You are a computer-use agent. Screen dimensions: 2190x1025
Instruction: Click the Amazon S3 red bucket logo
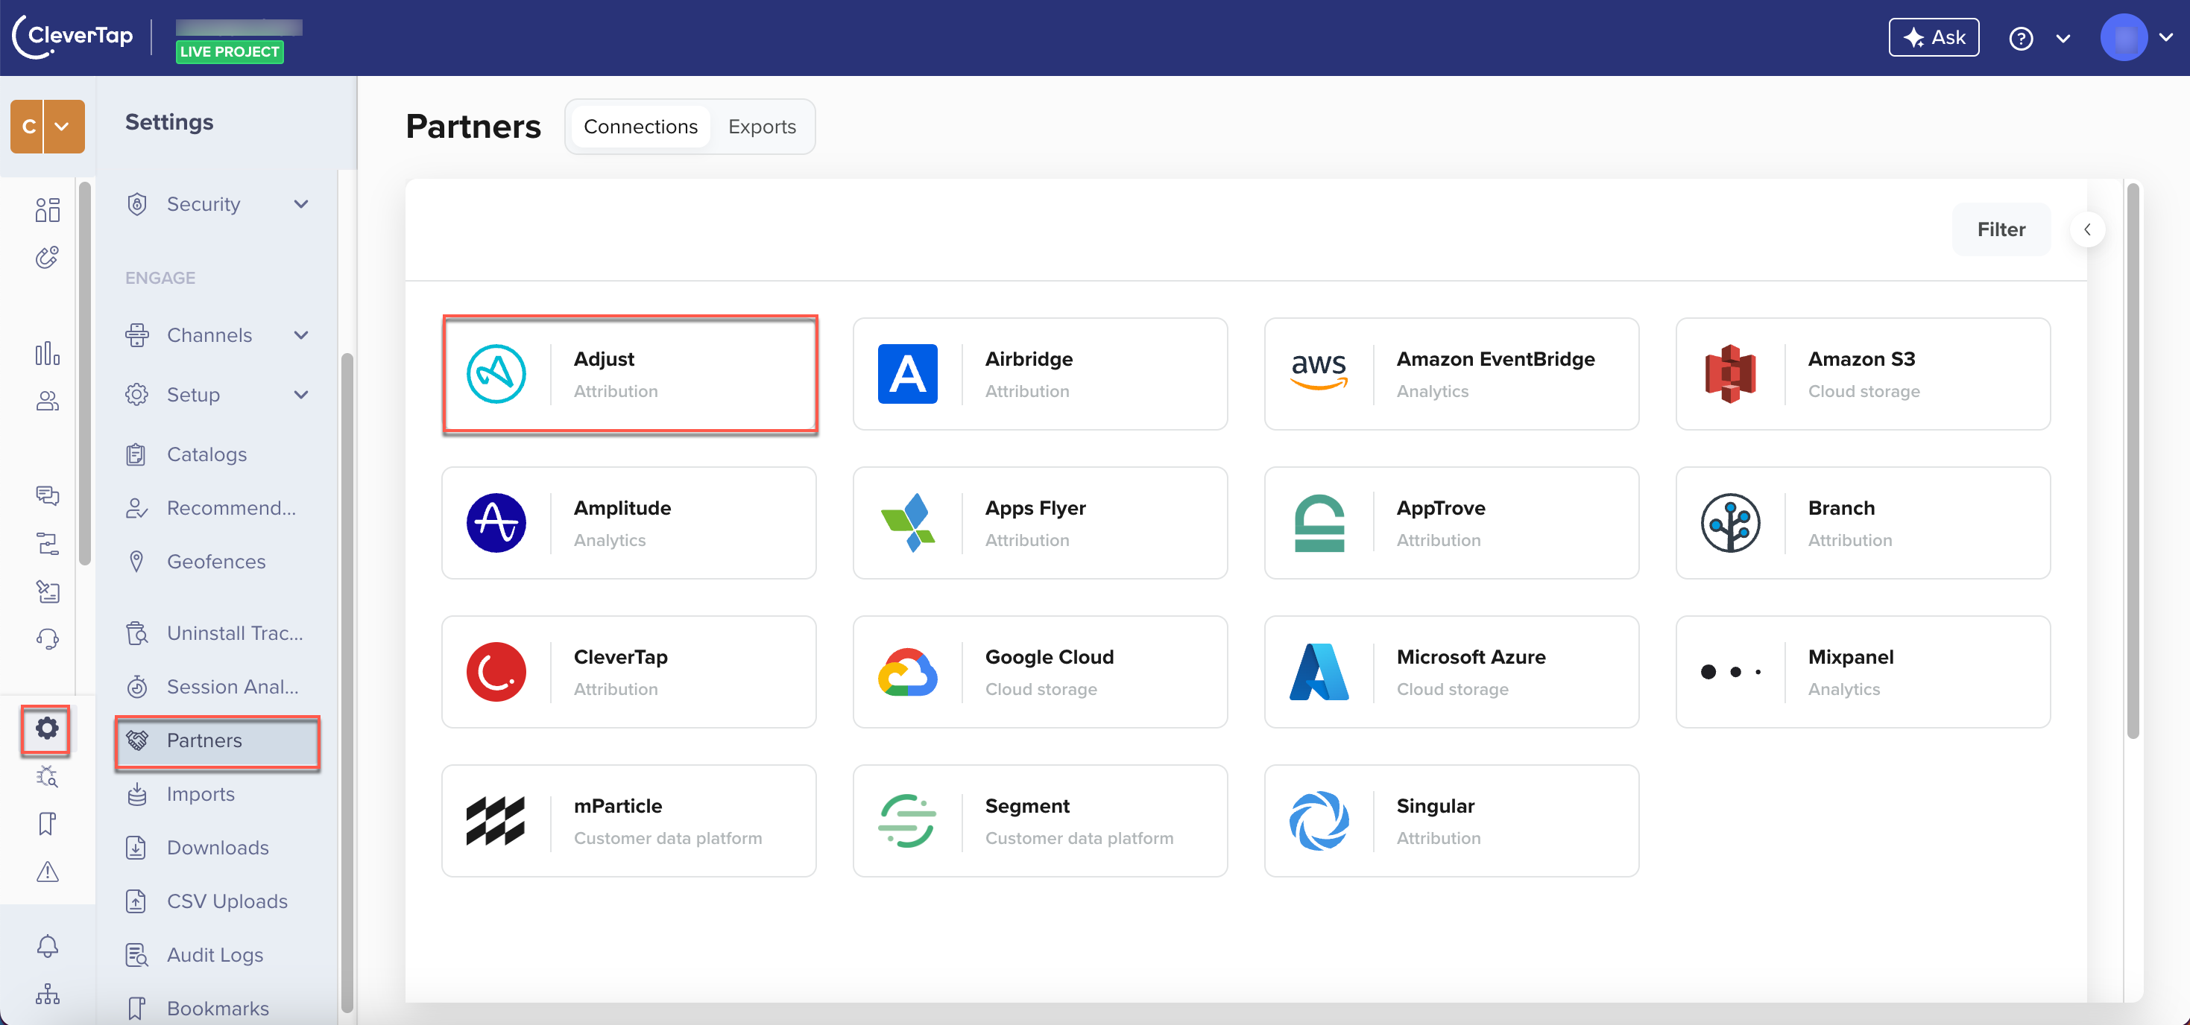click(x=1730, y=374)
